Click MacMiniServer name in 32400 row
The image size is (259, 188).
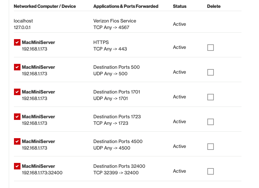point(38,166)
